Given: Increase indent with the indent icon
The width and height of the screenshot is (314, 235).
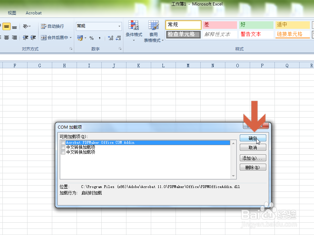Looking at the screenshot, I should coord(33,37).
